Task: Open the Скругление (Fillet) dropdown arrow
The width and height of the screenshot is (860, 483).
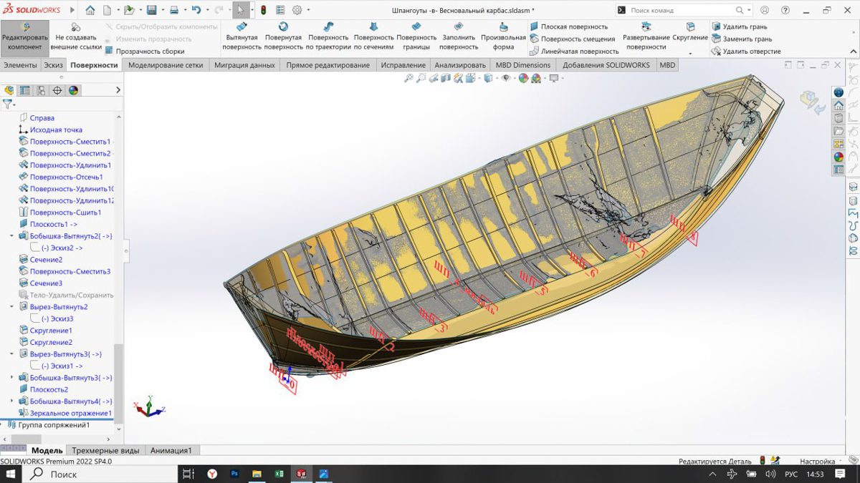Action: pos(690,54)
